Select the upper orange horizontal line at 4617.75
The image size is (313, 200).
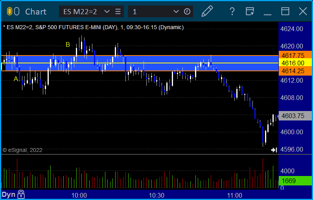click(x=140, y=56)
